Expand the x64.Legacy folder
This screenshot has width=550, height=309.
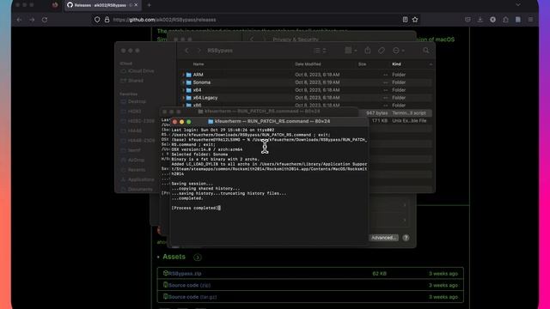coord(183,98)
